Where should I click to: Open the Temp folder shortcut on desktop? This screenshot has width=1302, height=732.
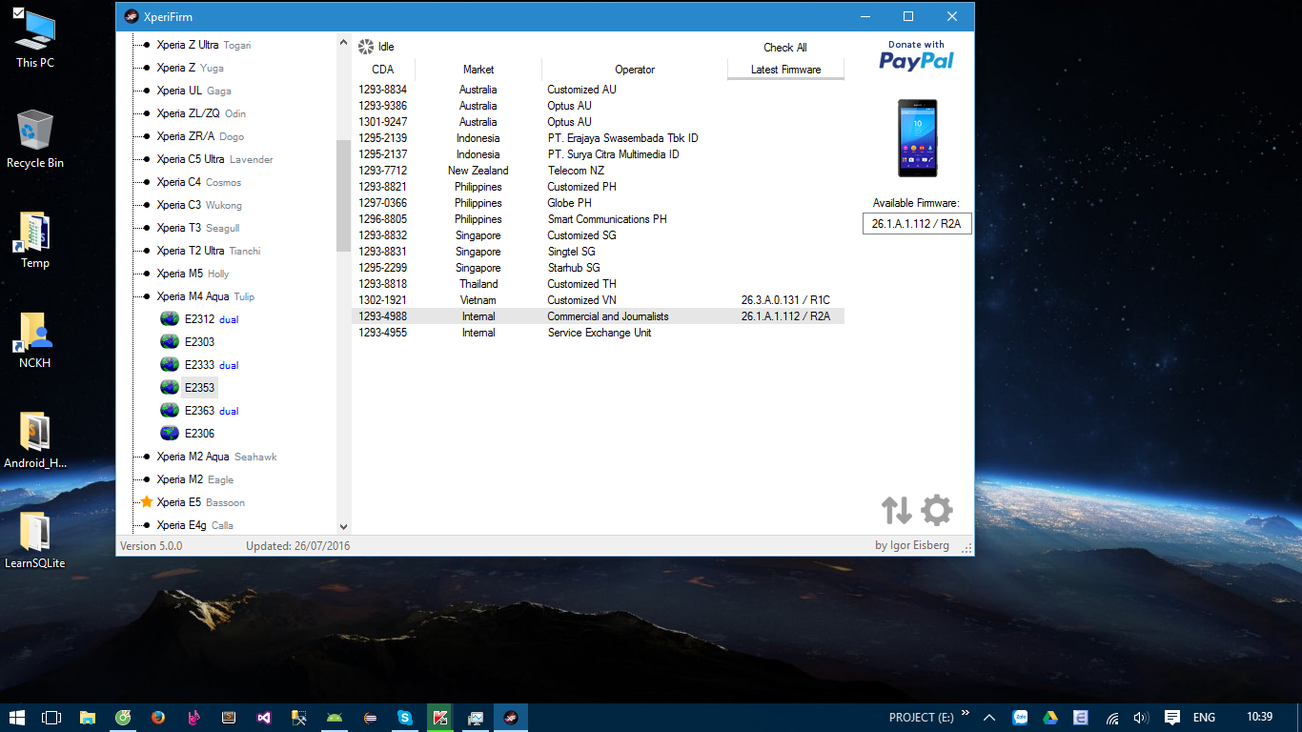click(x=35, y=239)
